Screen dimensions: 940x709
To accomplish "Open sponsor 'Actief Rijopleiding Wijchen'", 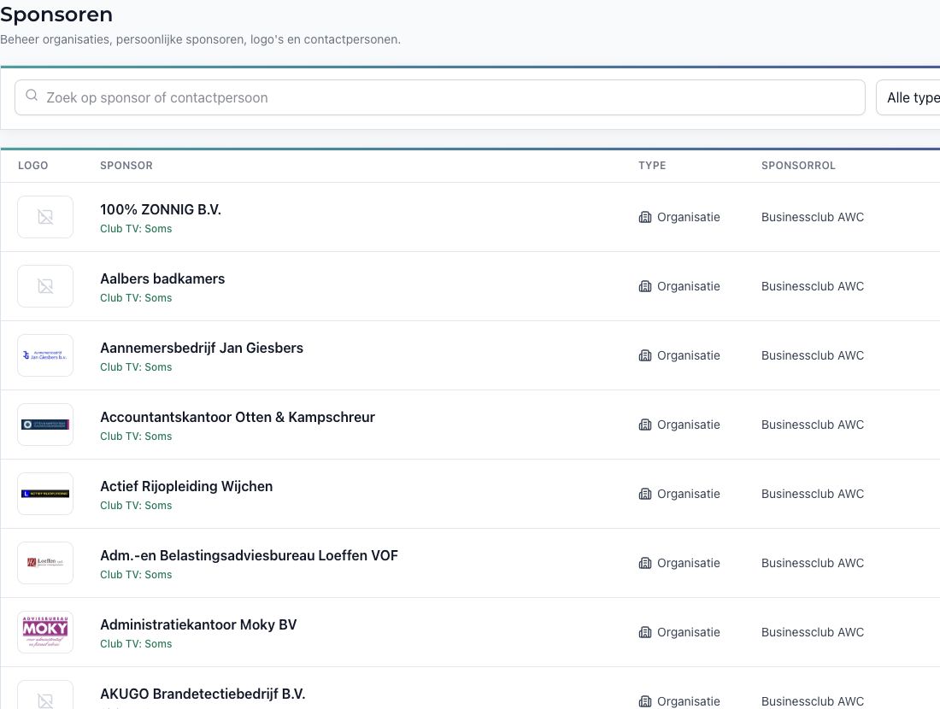I will (186, 487).
